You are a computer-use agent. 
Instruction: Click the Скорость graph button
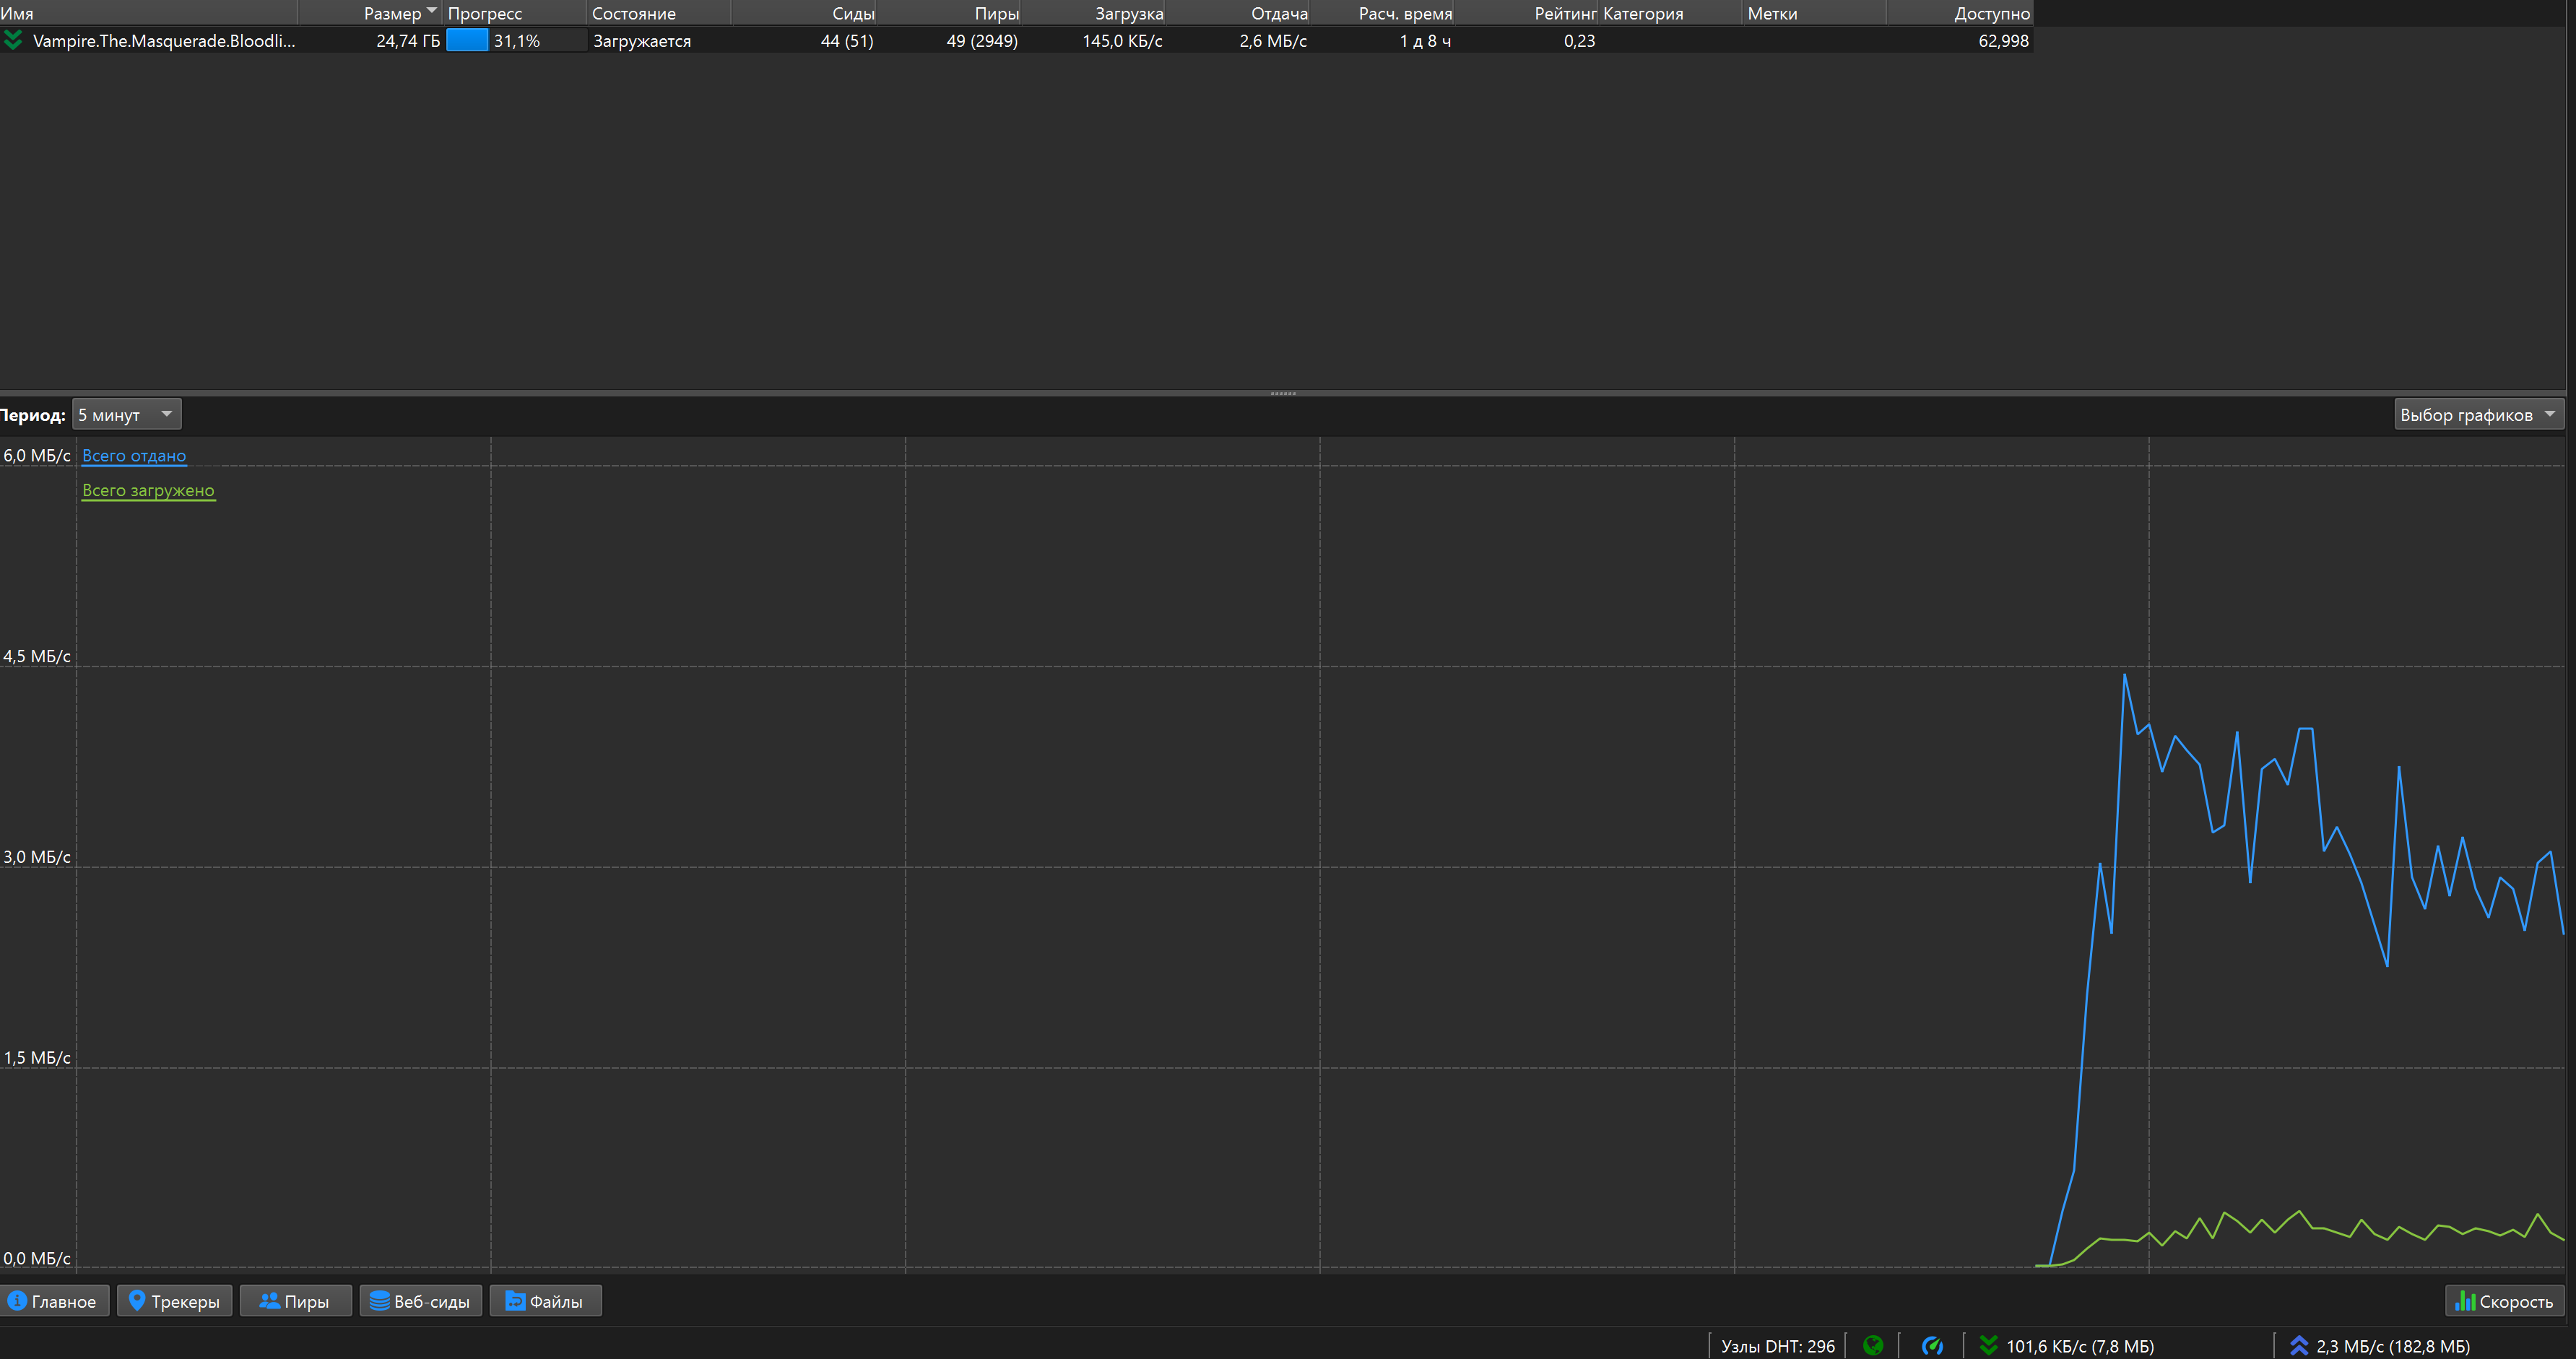(2504, 1301)
